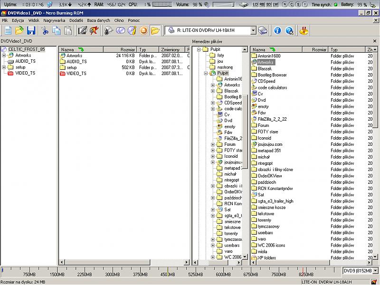
Task: Close the Menedżer plików panel
Action: (375, 41)
